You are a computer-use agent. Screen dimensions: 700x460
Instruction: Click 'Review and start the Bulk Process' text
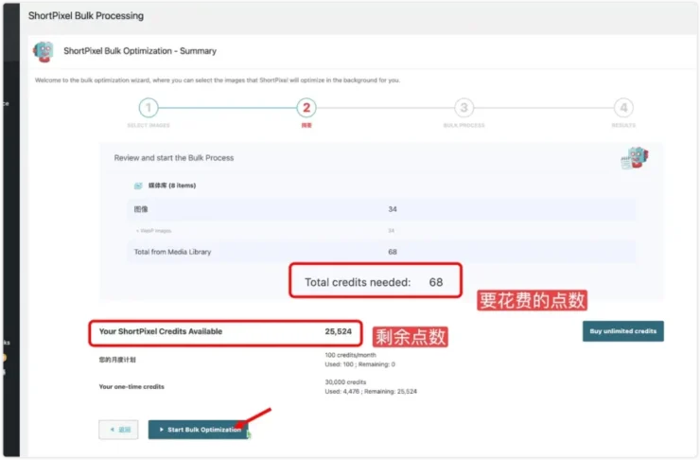[174, 158]
